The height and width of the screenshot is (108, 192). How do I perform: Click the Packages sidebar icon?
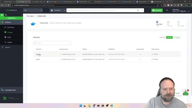pyautogui.click(x=5, y=32)
